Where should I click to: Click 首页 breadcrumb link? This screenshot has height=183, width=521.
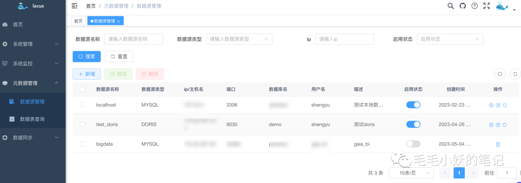[x=91, y=6]
